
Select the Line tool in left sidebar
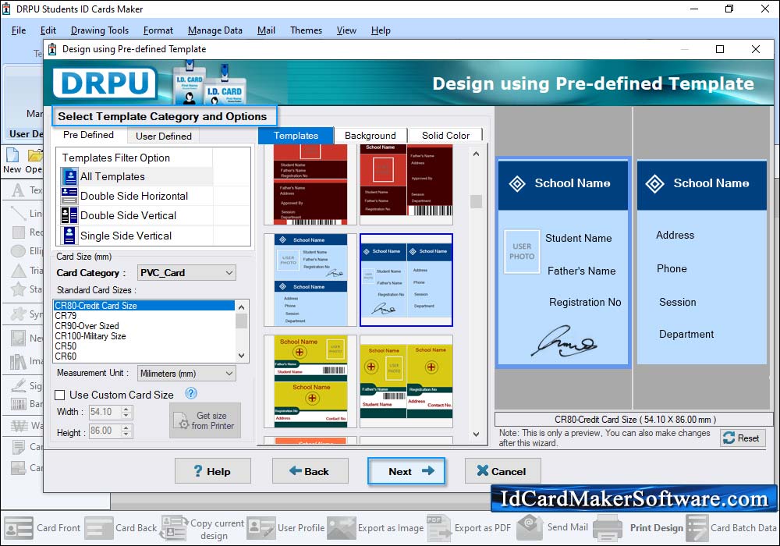coord(19,213)
